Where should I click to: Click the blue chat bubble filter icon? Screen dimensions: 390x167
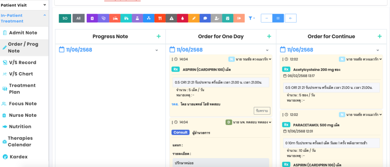pyautogui.click(x=205, y=18)
